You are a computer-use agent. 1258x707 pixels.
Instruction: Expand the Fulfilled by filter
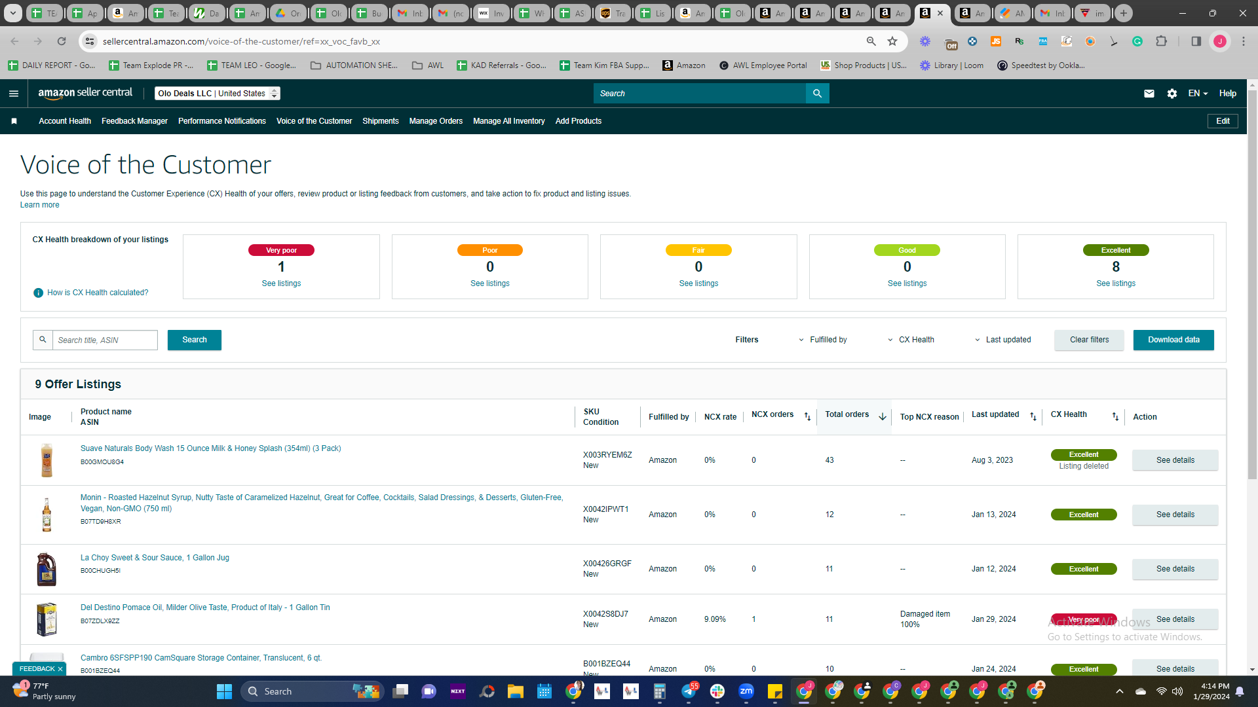tap(823, 340)
